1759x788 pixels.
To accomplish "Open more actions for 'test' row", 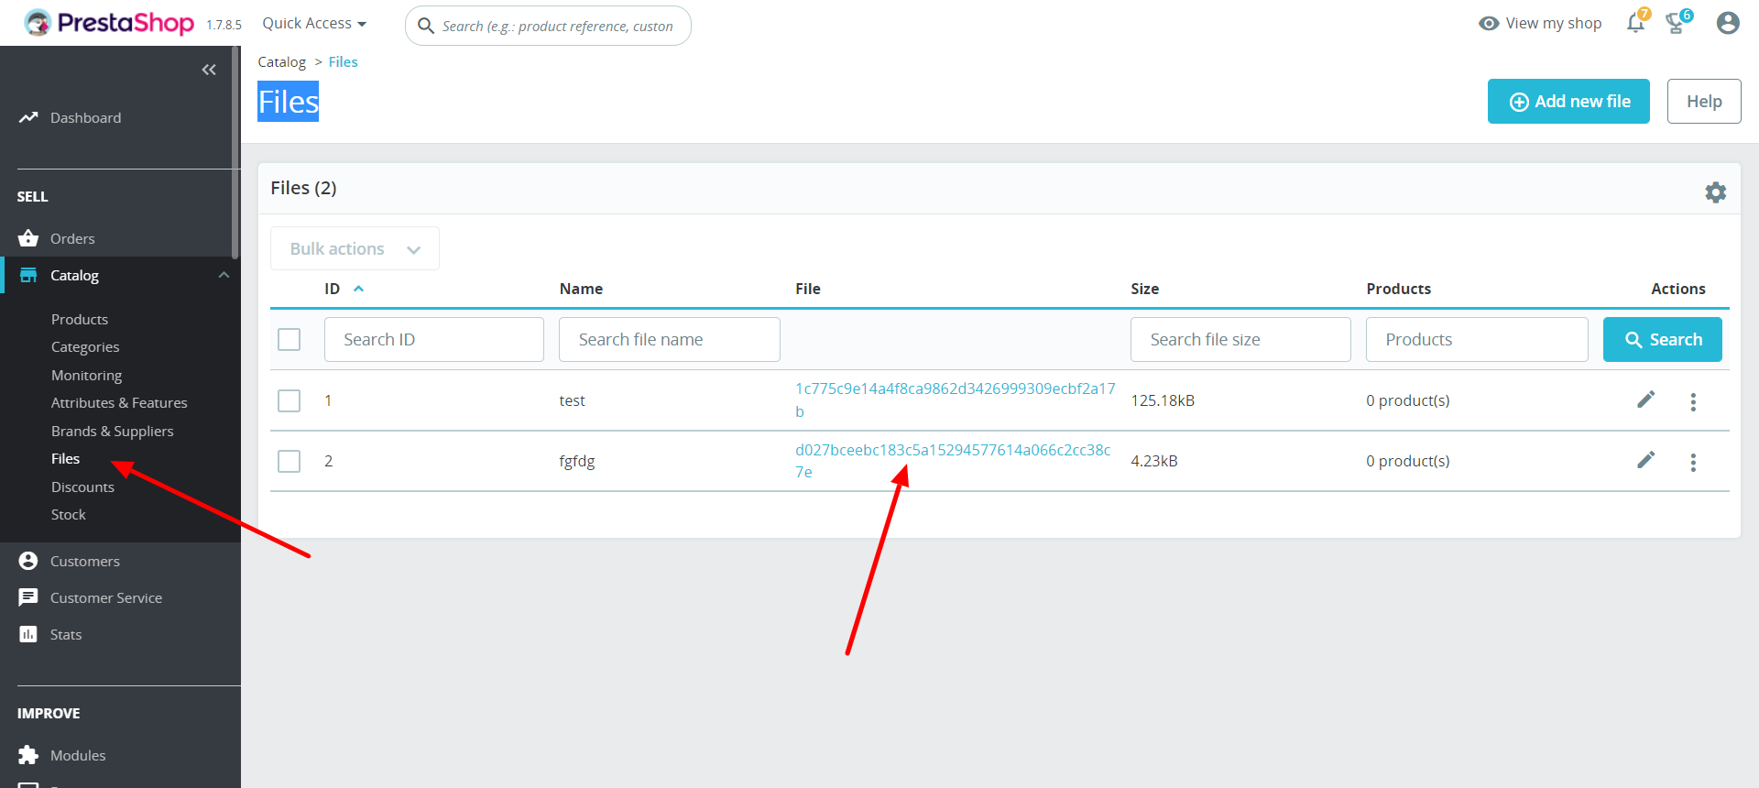I will coord(1692,401).
